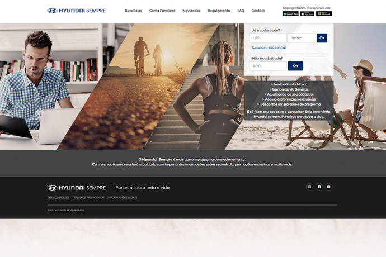Image resolution: width=386 pixels, height=257 pixels.
Task: Open the Facebook icon in footer
Action: pyautogui.click(x=319, y=187)
